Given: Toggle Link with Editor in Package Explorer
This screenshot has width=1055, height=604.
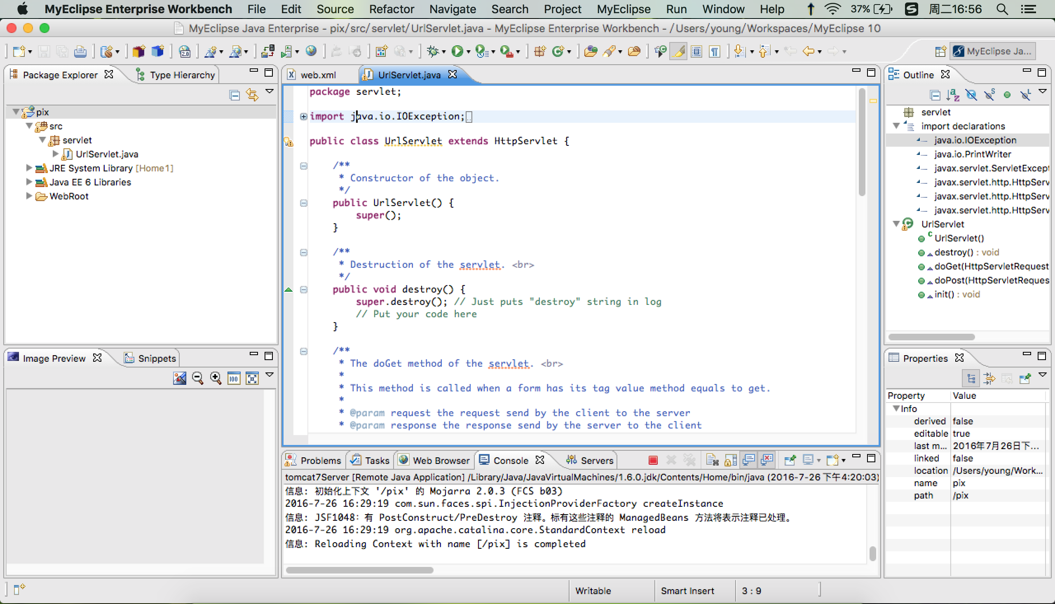Looking at the screenshot, I should (252, 95).
